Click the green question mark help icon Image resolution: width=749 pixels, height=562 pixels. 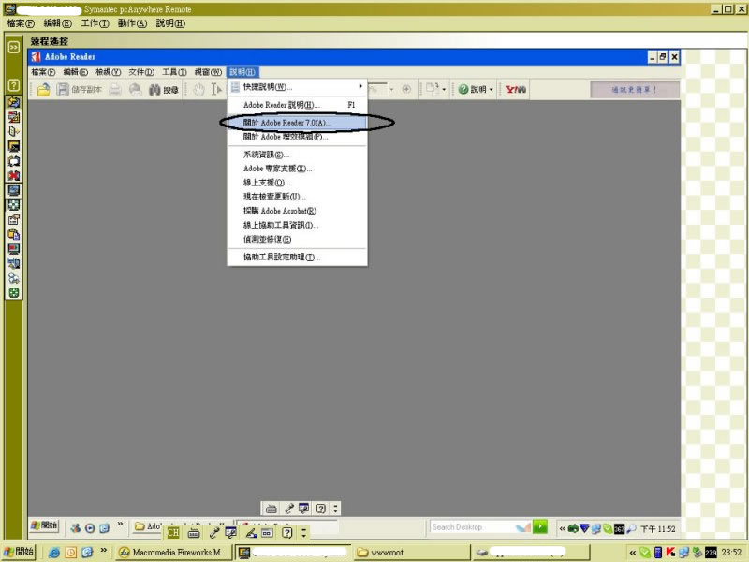coord(463,89)
